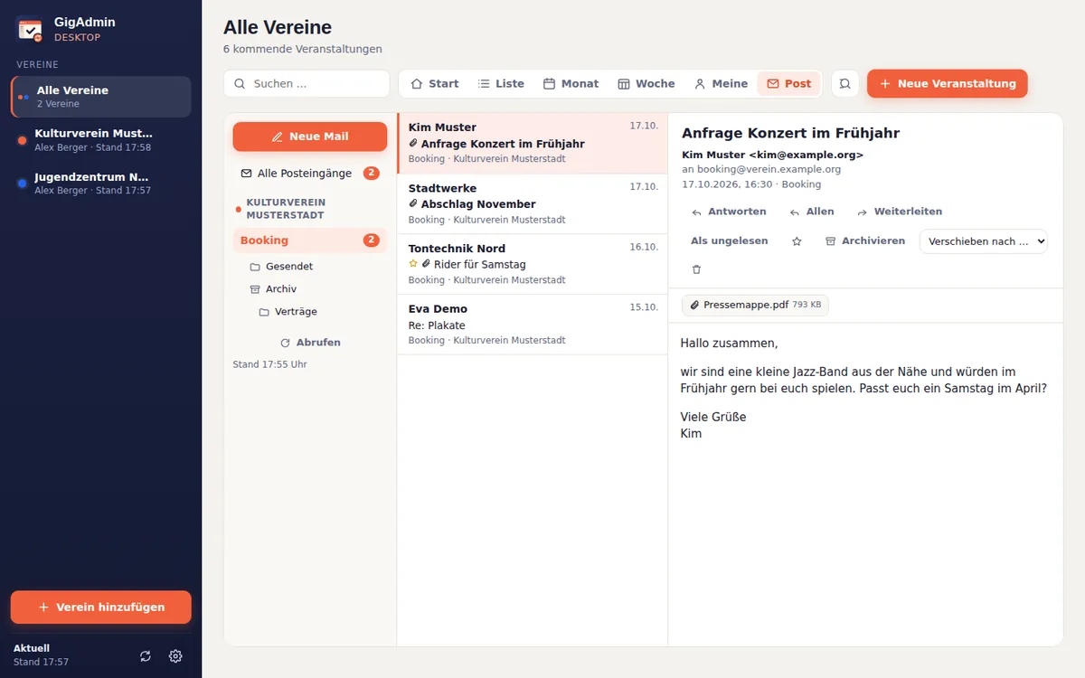This screenshot has width=1085, height=678.
Task: Select Jugendzentrum in the sidebar
Action: pos(101,184)
